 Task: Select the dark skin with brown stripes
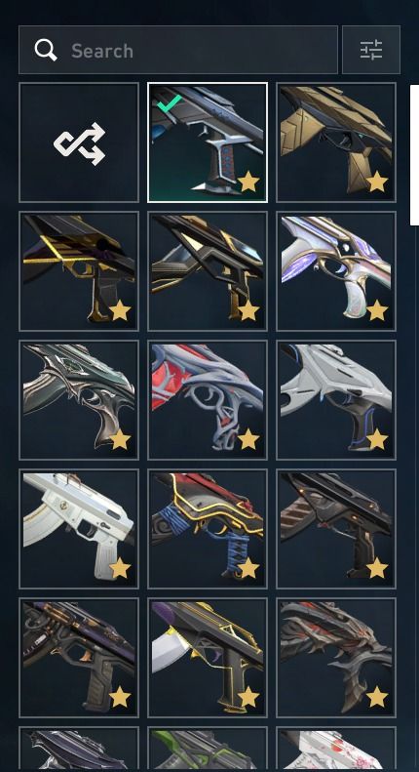336,529
